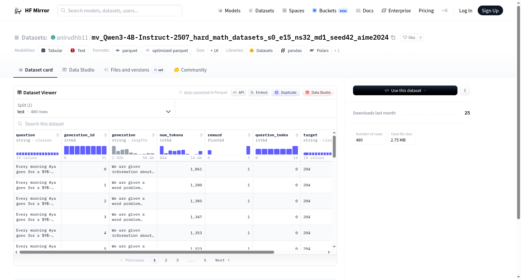Filter by the Text modality tag
Viewport: 521px width, 280px height.
(78, 50)
